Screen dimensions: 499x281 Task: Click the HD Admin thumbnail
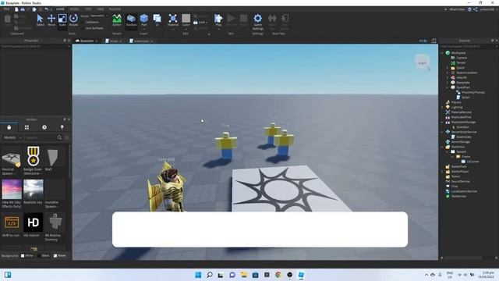pyautogui.click(x=33, y=222)
